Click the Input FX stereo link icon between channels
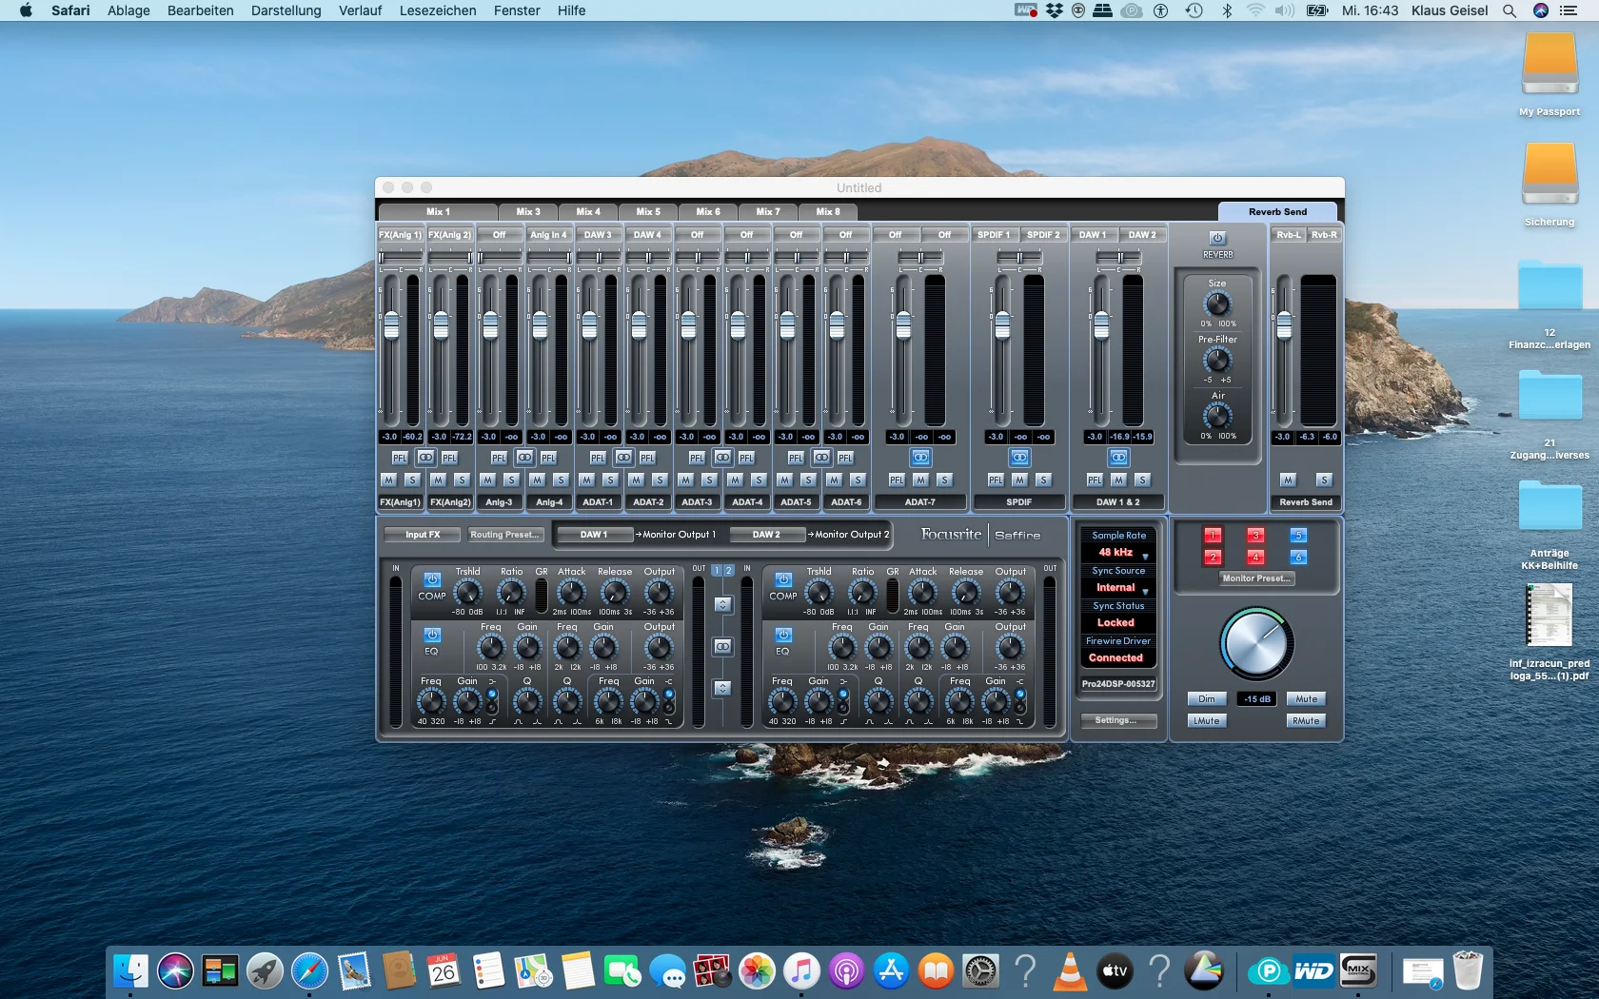 tap(723, 647)
